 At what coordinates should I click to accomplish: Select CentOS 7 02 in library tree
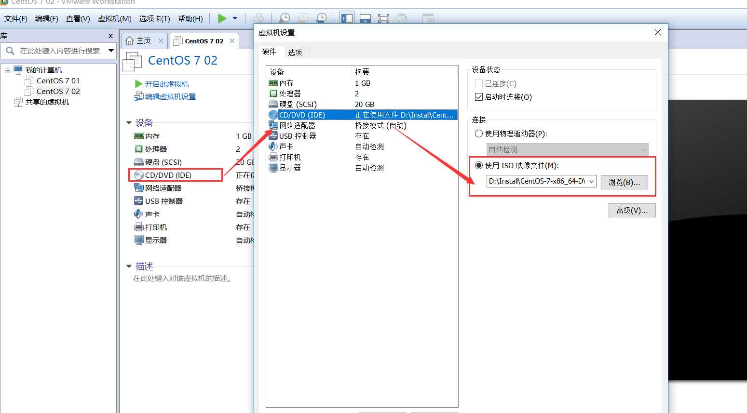tap(53, 92)
